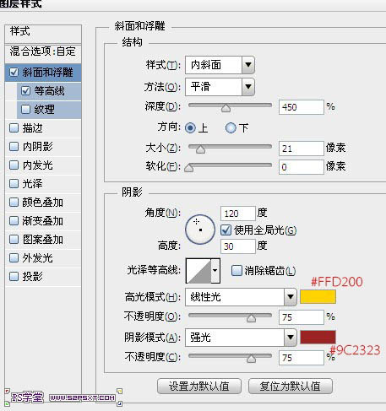Screen dimensions: 386x411
Task: Enable the 内阴影 checkbox
Action: pos(14,147)
